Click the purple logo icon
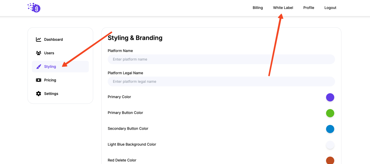370x164 pixels. pyautogui.click(x=34, y=8)
